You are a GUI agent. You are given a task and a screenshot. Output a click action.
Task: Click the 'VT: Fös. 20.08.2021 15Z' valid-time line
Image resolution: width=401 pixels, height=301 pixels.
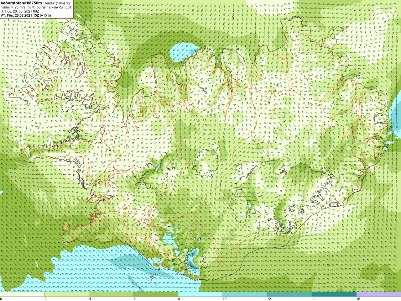[x=20, y=15]
